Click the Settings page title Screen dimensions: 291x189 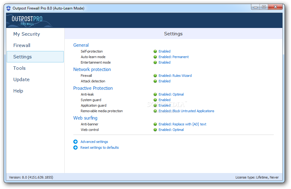coord(173,34)
